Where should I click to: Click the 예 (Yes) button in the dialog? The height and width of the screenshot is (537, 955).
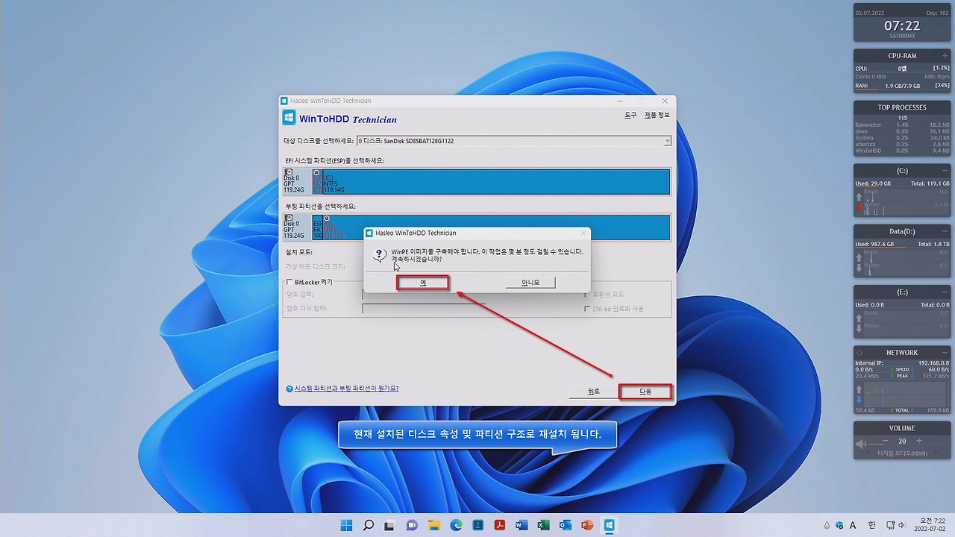tap(423, 283)
